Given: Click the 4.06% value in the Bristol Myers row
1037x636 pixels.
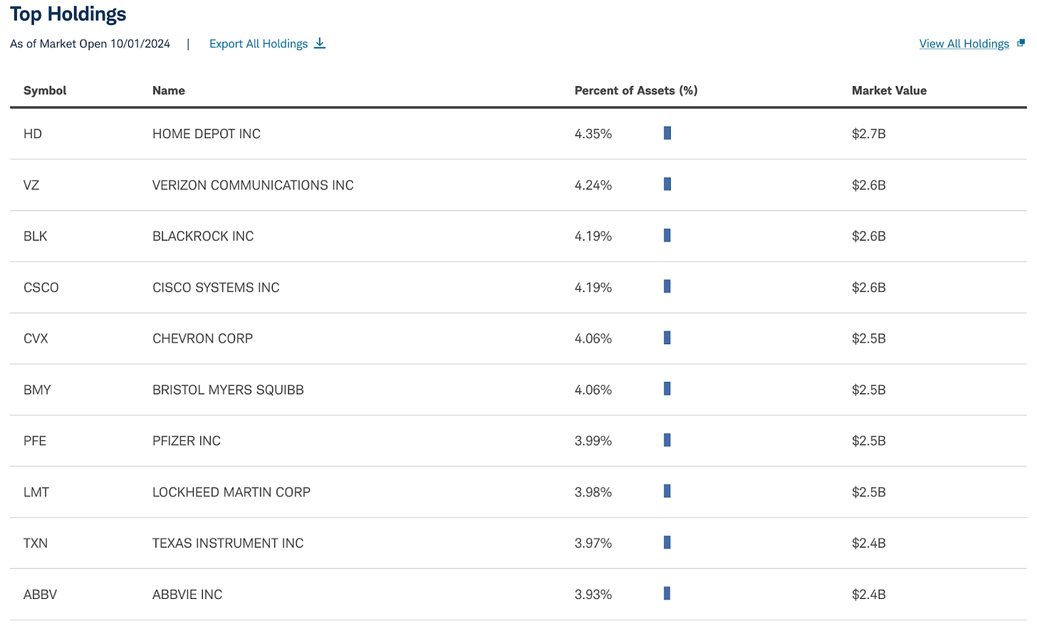Looking at the screenshot, I should [593, 390].
